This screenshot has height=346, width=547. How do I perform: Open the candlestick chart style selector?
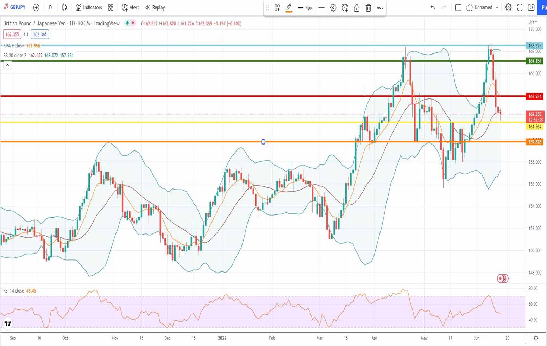[x=64, y=7]
